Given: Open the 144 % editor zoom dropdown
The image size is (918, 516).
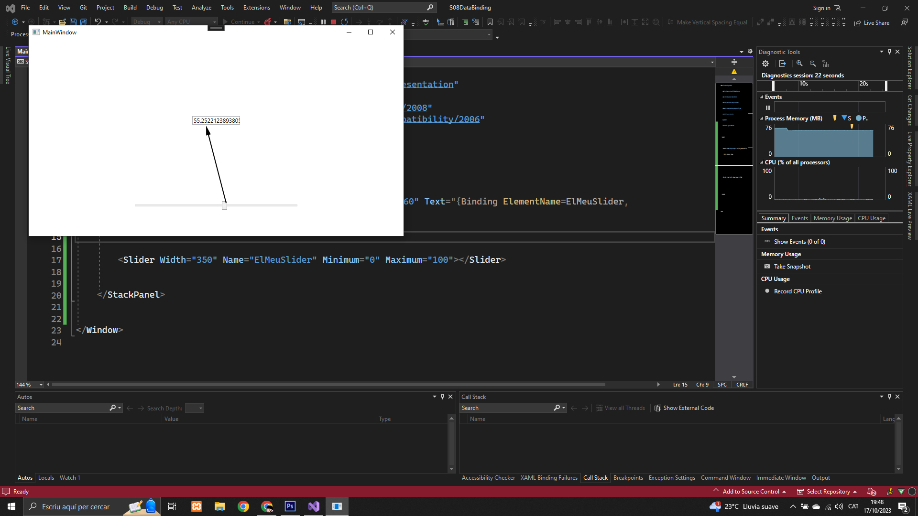Looking at the screenshot, I should [41, 385].
